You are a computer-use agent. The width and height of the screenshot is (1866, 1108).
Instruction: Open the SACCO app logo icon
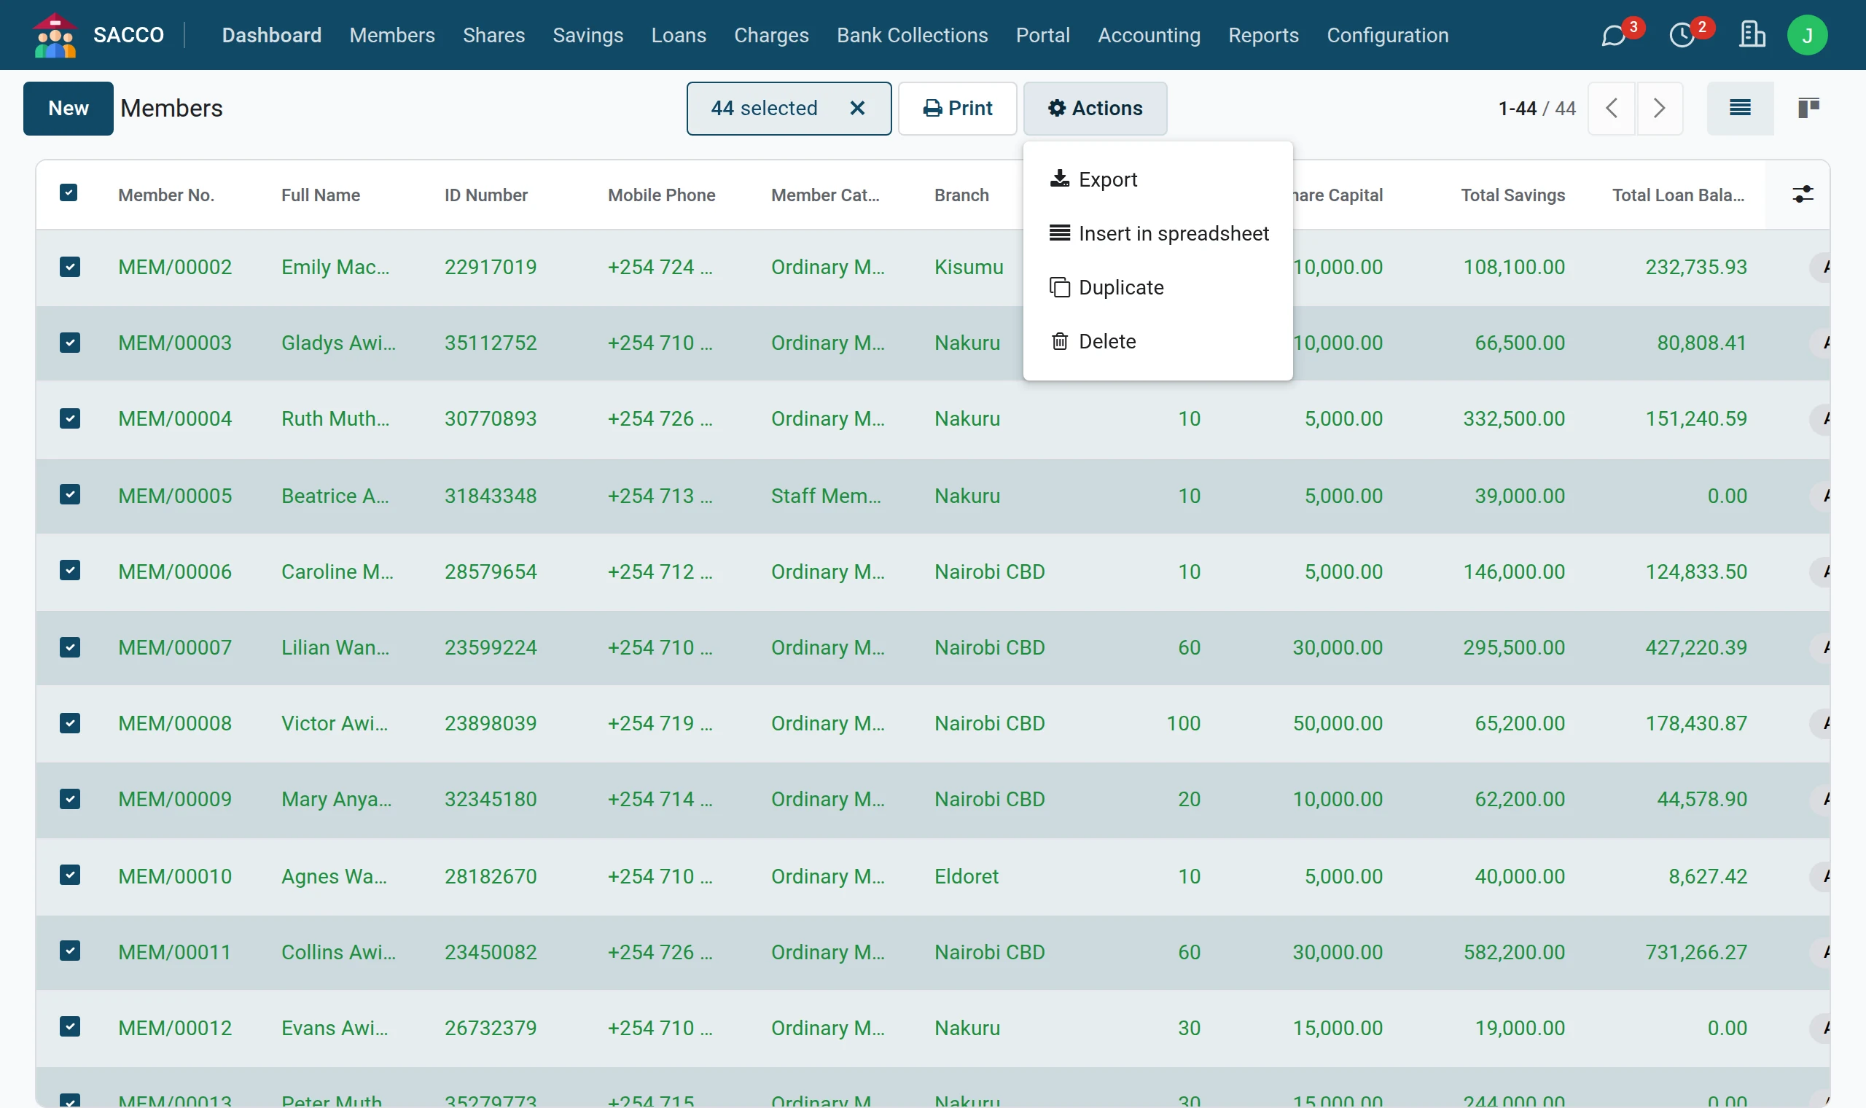click(55, 35)
